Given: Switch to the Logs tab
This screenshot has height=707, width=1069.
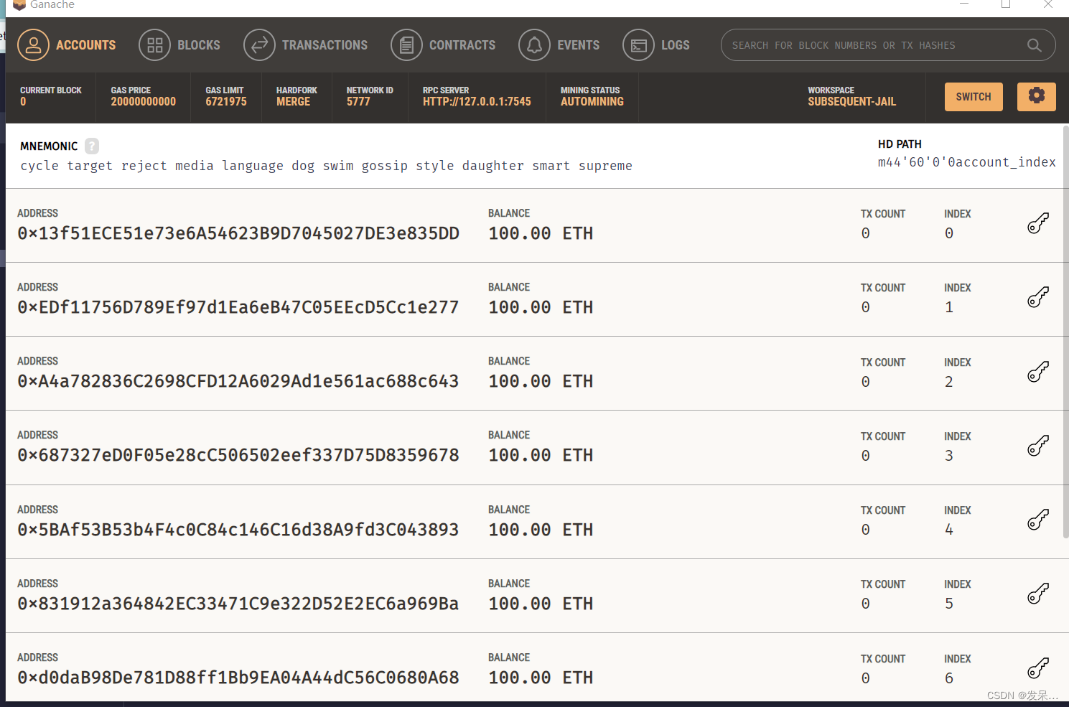Looking at the screenshot, I should click(656, 45).
